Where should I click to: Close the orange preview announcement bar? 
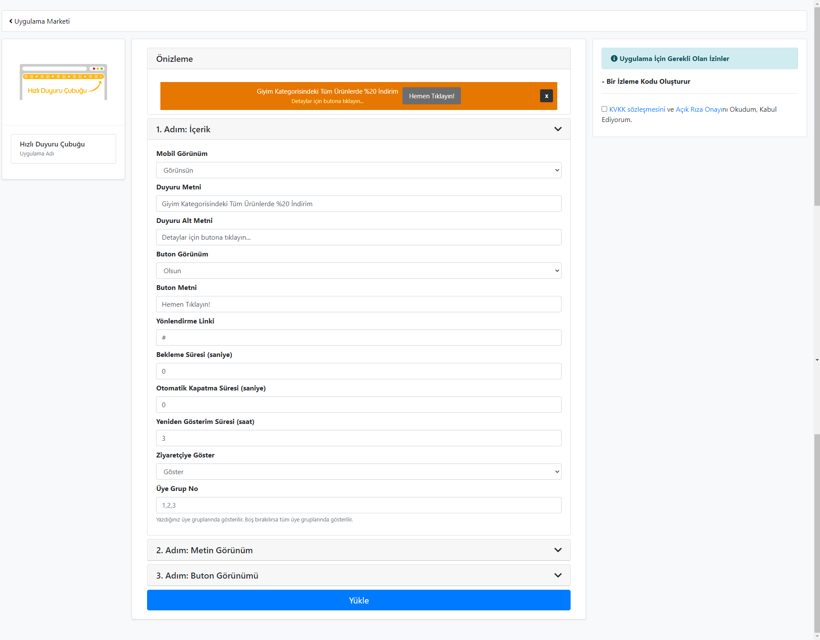tap(546, 96)
